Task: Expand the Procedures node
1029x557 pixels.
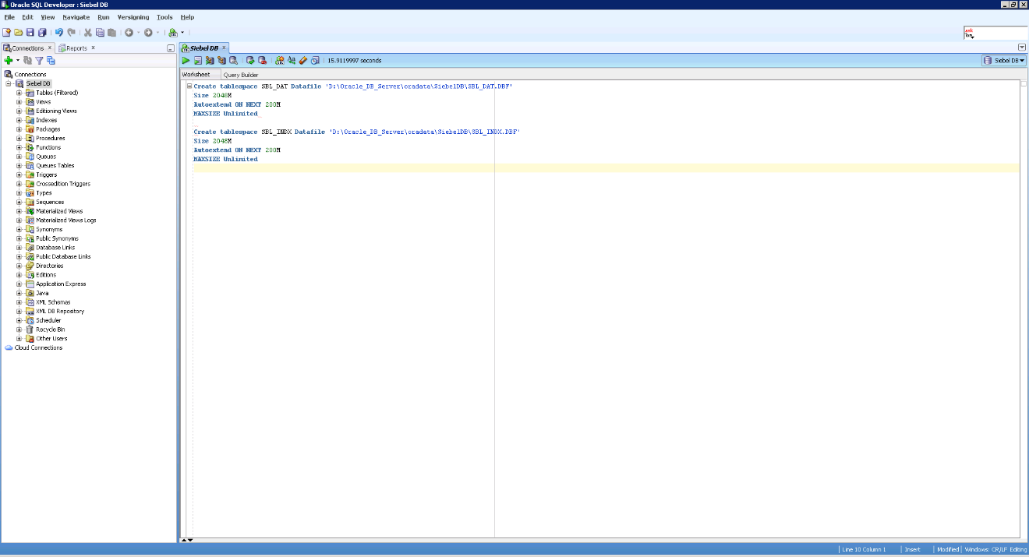Action: (x=19, y=138)
